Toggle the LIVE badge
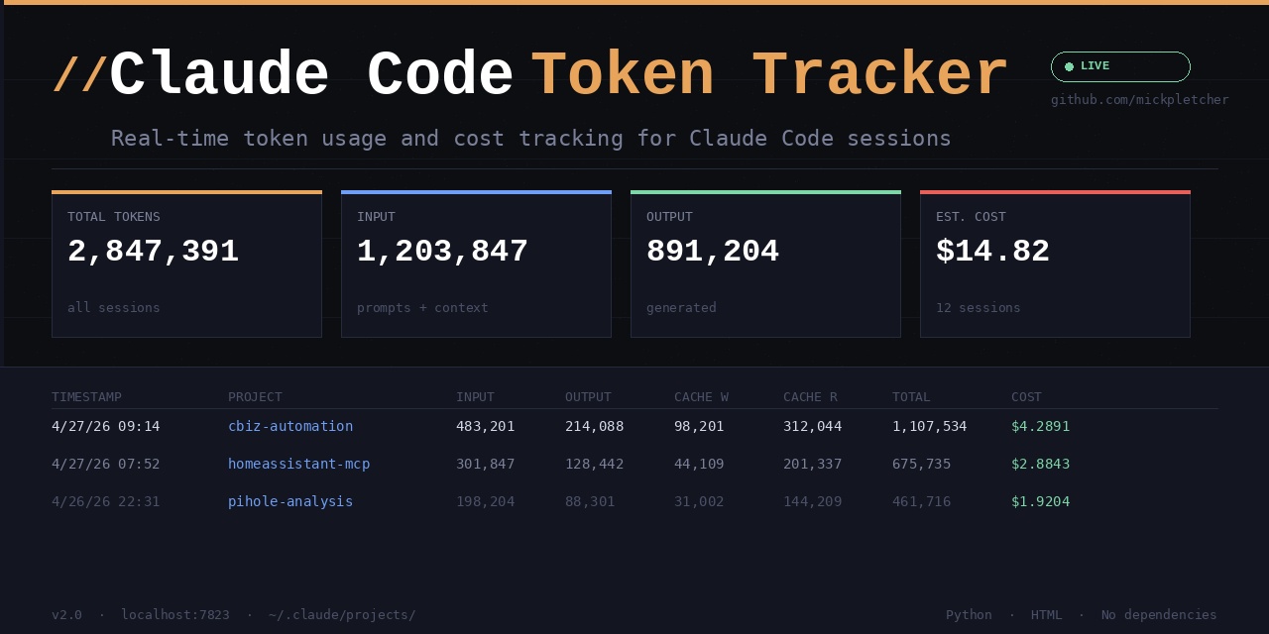This screenshot has height=634, width=1269. tap(1120, 66)
